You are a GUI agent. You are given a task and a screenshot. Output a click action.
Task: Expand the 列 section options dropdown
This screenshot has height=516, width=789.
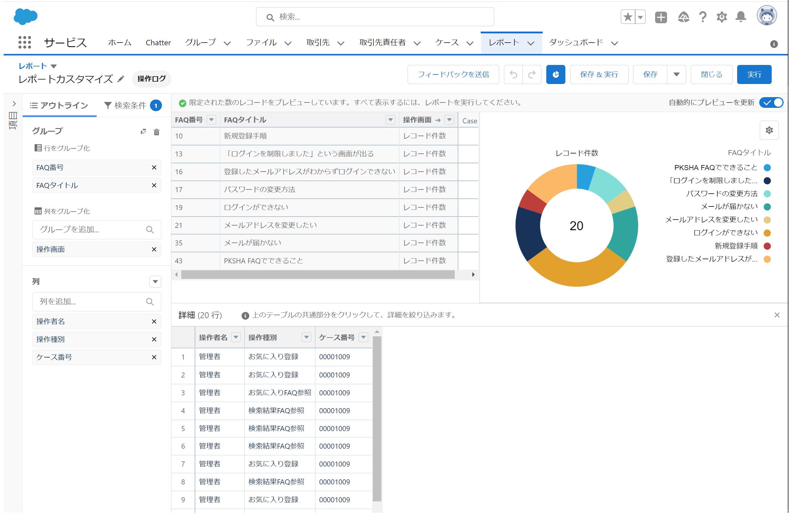[x=155, y=282]
